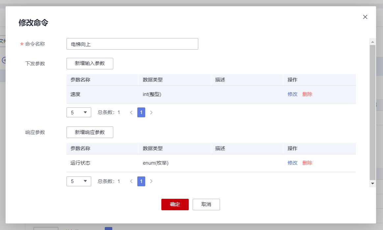Cancel the dialog with 取消
The image size is (383, 230).
(x=206, y=204)
